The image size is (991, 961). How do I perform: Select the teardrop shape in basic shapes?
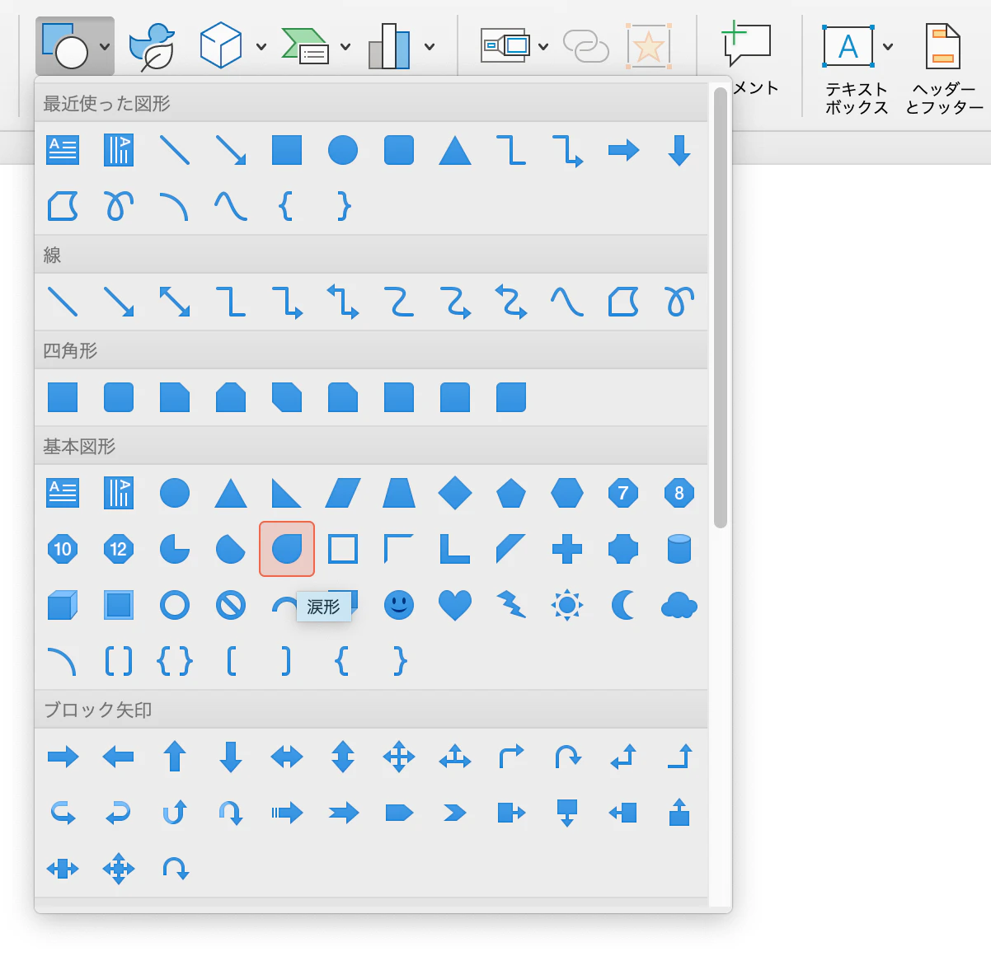(287, 549)
